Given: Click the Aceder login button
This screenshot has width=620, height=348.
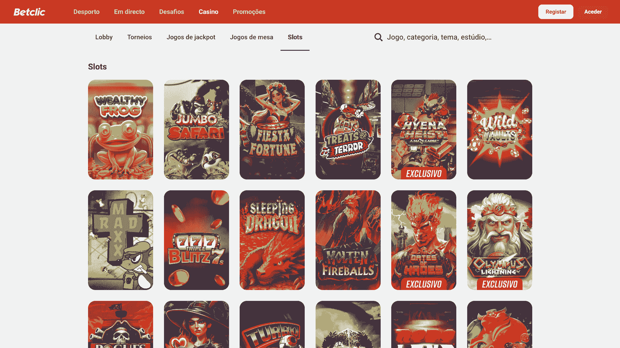Looking at the screenshot, I should pos(593,12).
